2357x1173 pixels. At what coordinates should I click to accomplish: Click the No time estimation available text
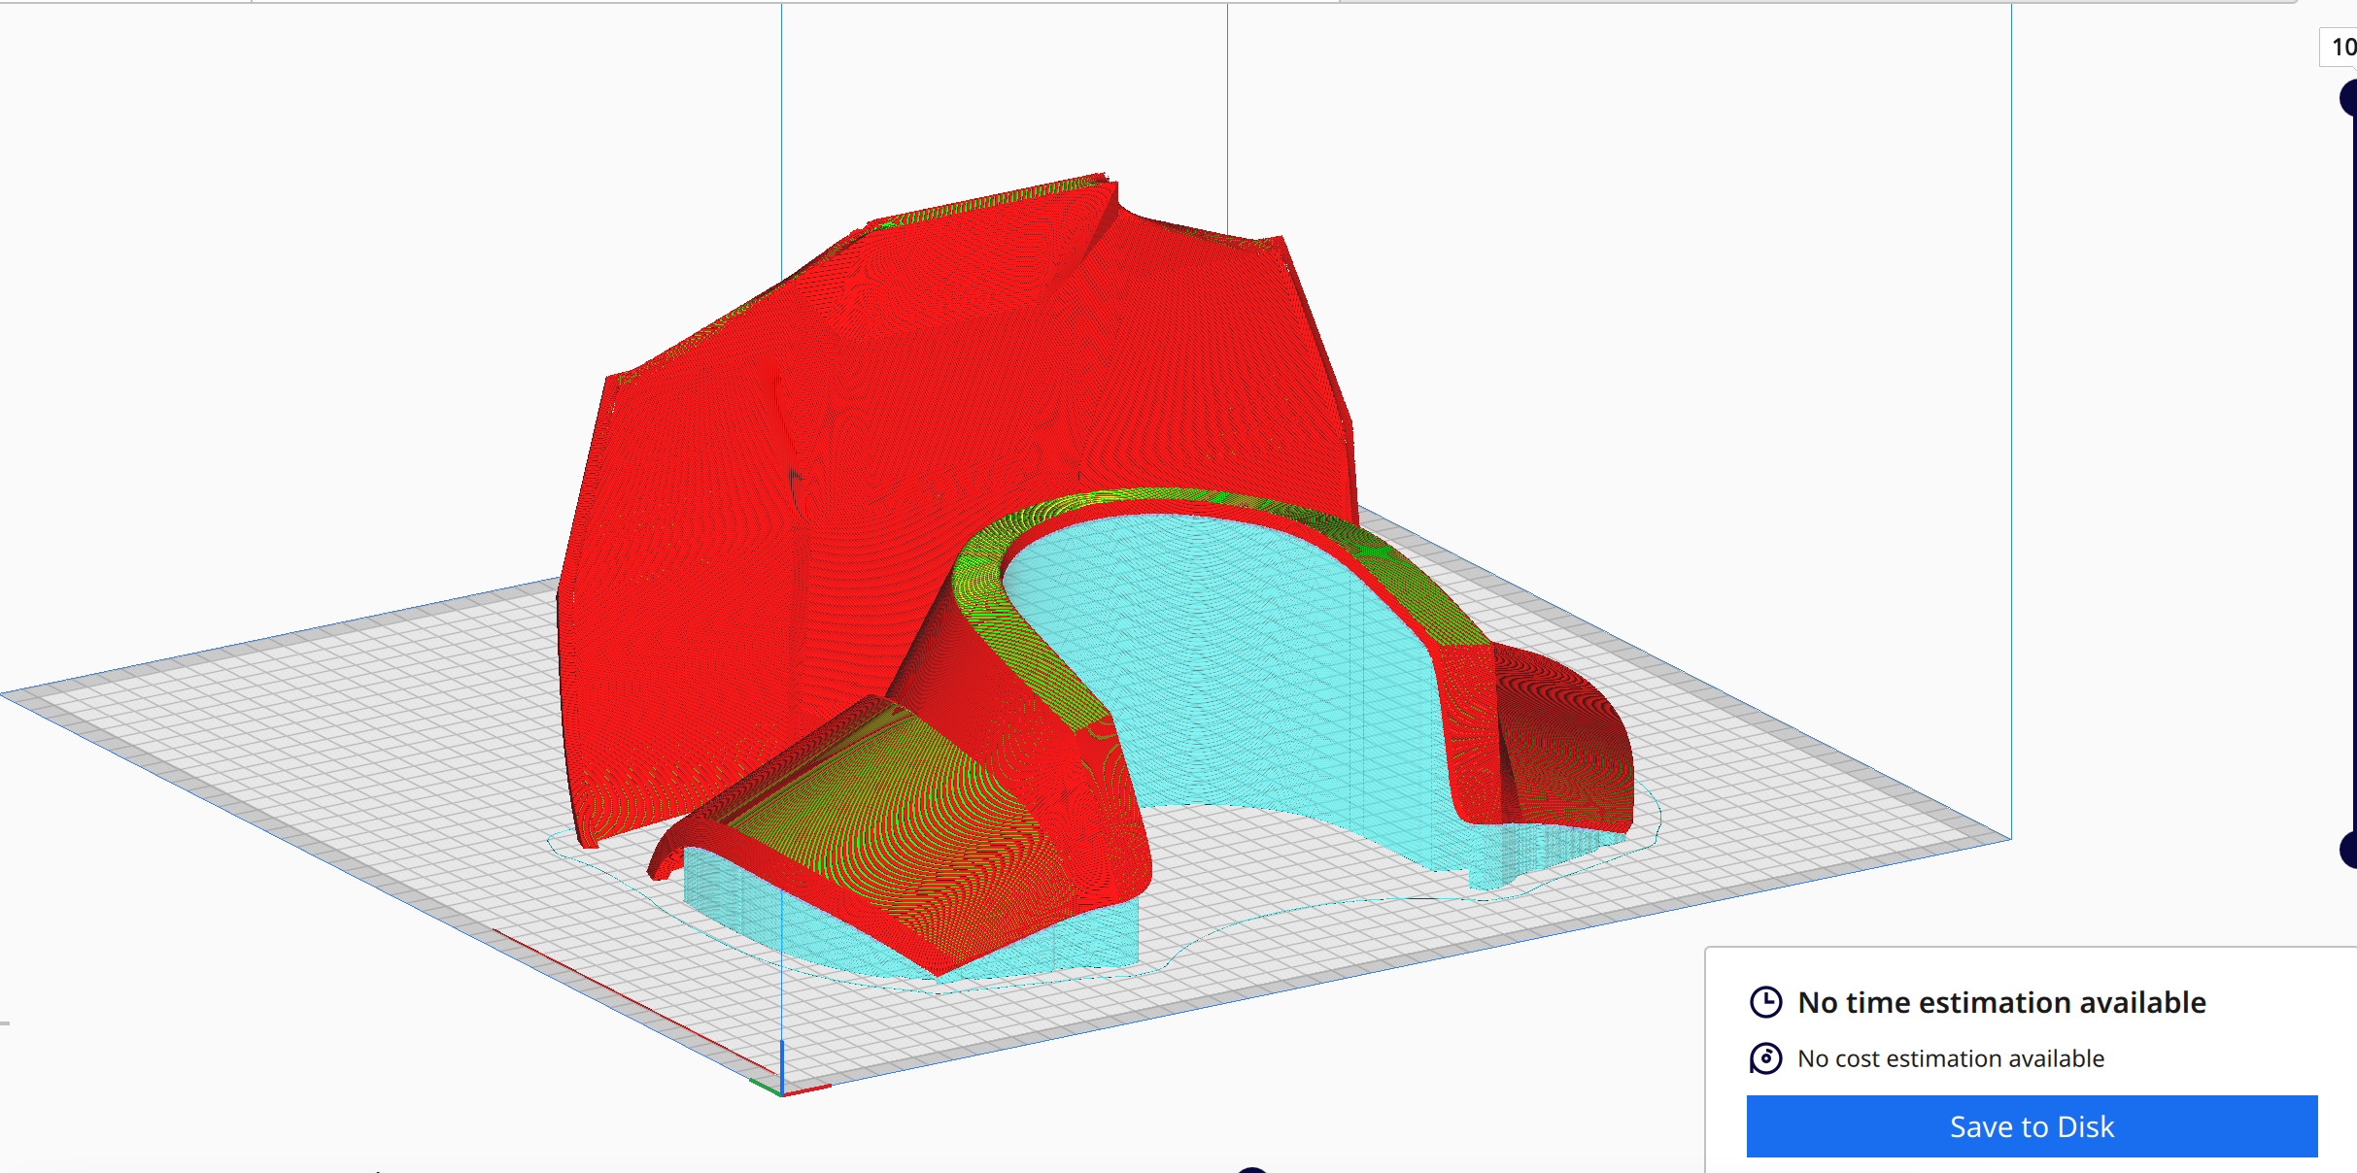2001,1002
